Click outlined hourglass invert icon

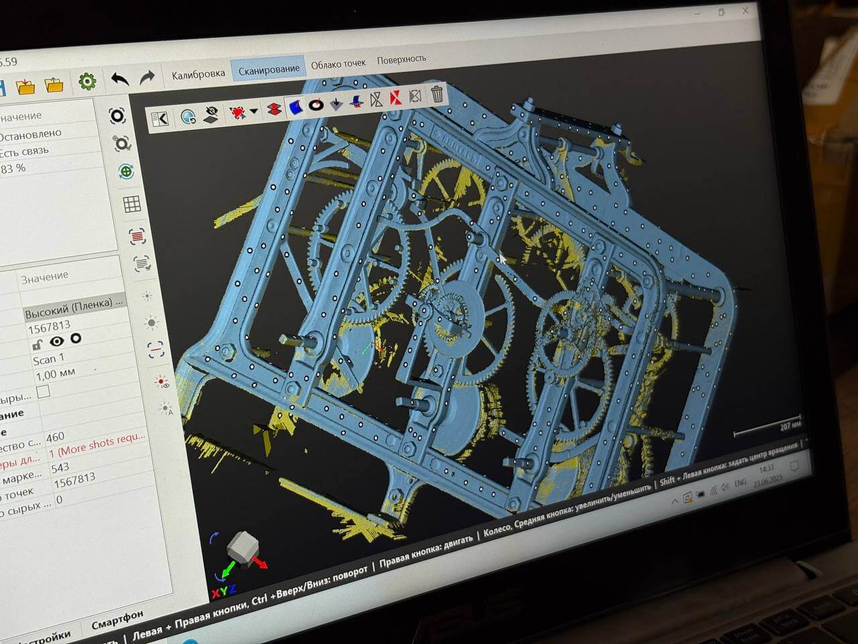tap(376, 99)
